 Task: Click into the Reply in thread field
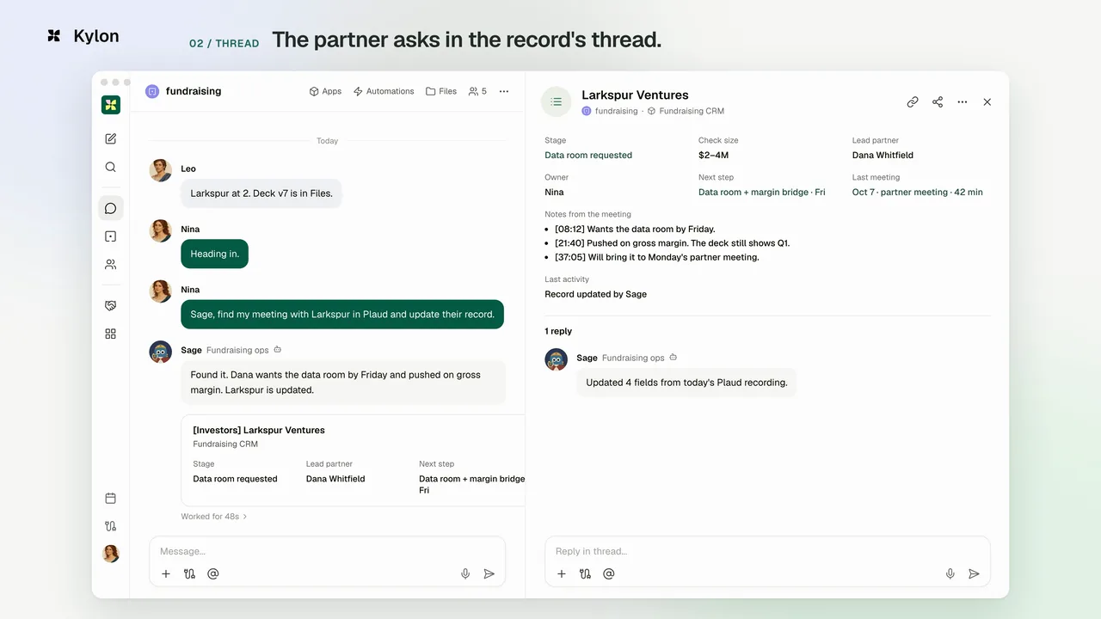click(767, 551)
